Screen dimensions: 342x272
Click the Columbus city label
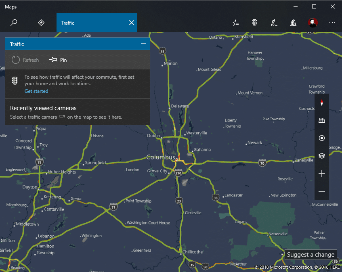coord(161,157)
